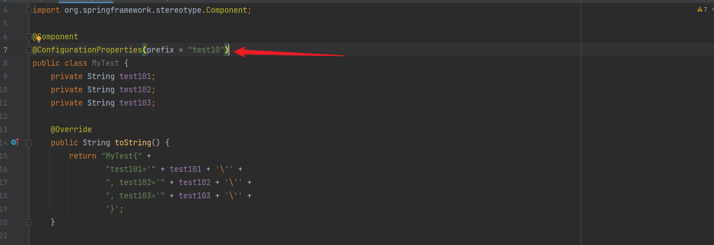The height and width of the screenshot is (245, 714).
Task: Click fold marker beside @ConfigurationProperties line
Action: click(x=29, y=50)
